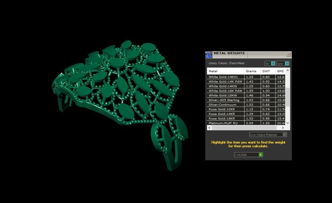Viewport: 332px width, 203px height.
Task: Toggle the User library switch
Action: click(283, 64)
